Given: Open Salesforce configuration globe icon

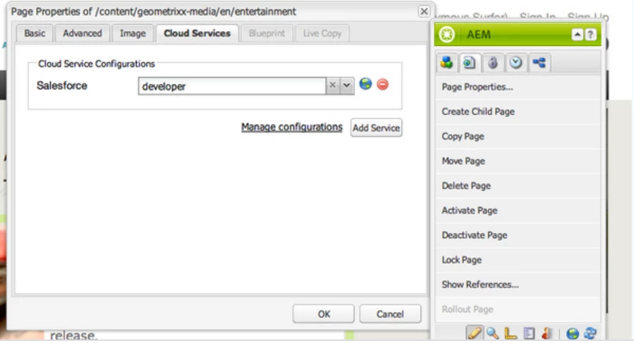Looking at the screenshot, I should coord(365,84).
